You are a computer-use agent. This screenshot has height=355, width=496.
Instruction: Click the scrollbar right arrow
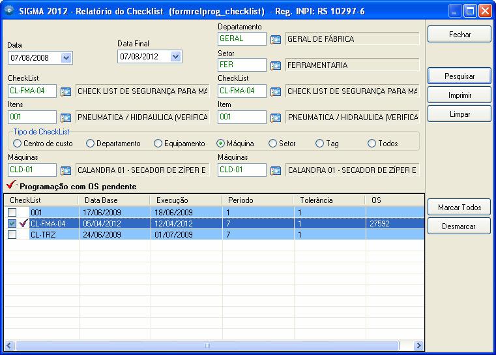(x=418, y=345)
